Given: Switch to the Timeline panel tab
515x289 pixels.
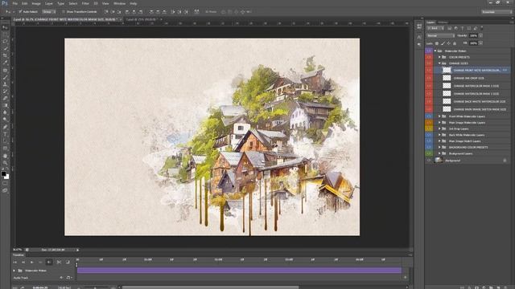Looking at the screenshot, I should pyautogui.click(x=19, y=255).
